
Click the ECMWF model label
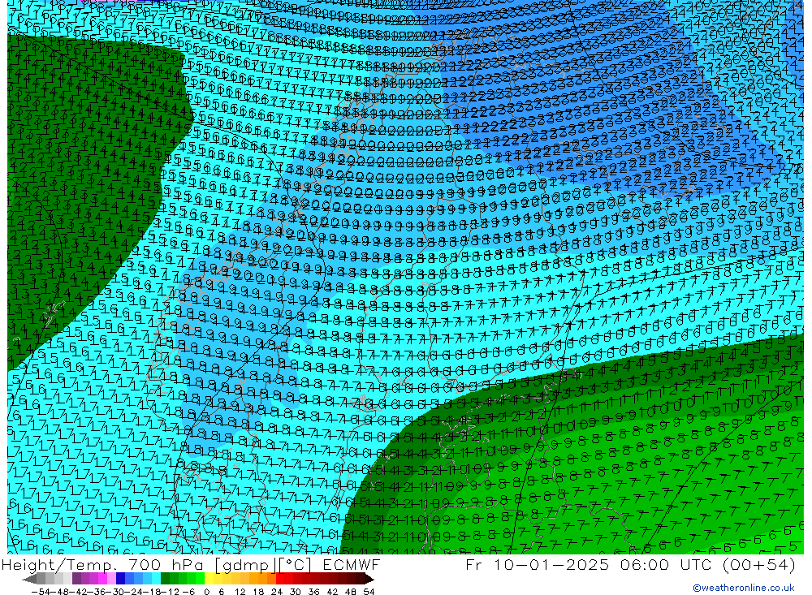(x=352, y=564)
